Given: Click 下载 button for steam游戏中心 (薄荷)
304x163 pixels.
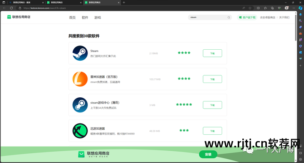Looking at the screenshot, I should (x=212, y=105).
